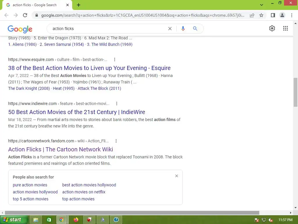Open the '1. Aliens (1986)' link
This screenshot has height=224, width=298.
click(22, 44)
